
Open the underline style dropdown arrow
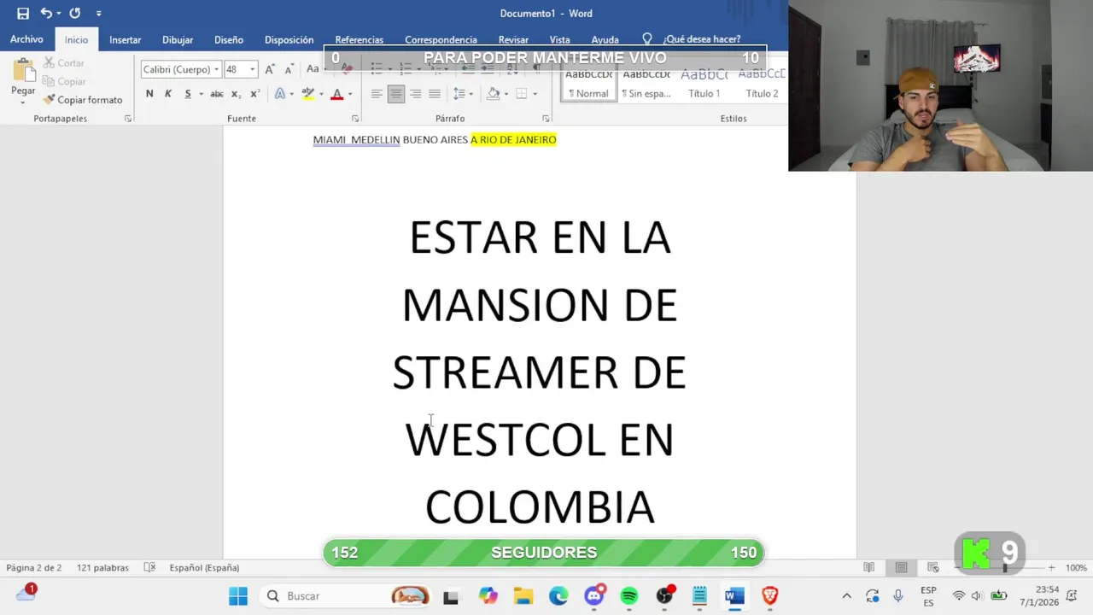[x=201, y=94]
